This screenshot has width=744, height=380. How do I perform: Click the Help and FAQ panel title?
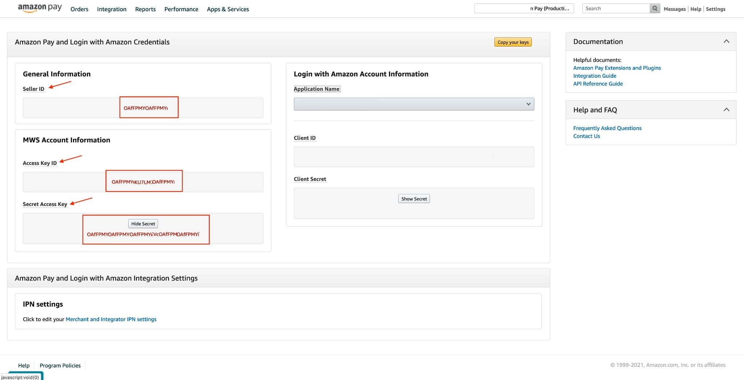(595, 110)
